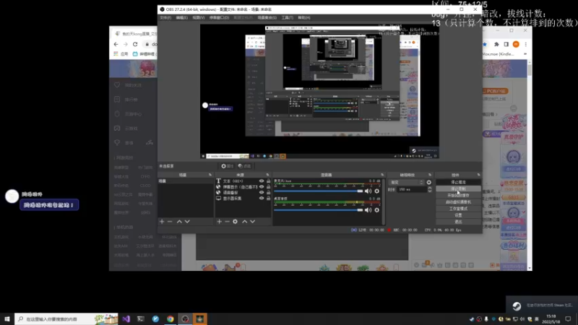
Task: Open OBS 帮助(H) menu
Action: coord(303,17)
